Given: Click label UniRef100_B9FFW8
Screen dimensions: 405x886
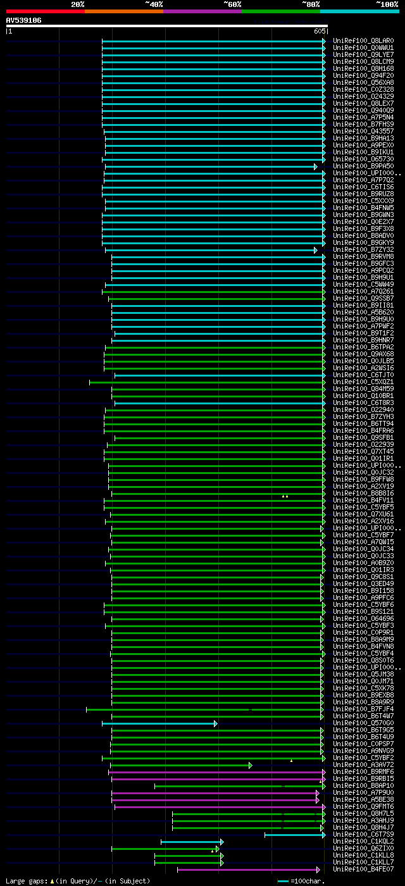Looking at the screenshot, I should pos(363,480).
